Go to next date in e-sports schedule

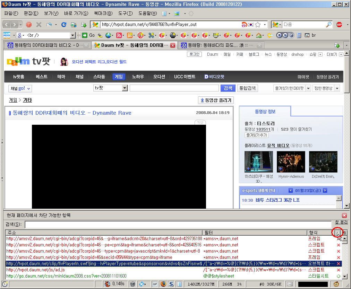click(325, 191)
